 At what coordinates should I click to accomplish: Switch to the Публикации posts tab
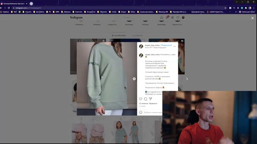click(x=119, y=36)
